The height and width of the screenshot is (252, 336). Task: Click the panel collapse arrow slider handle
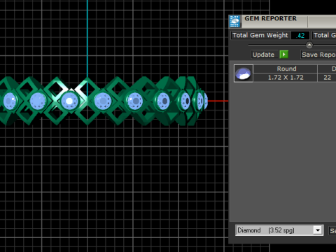[x=309, y=45]
